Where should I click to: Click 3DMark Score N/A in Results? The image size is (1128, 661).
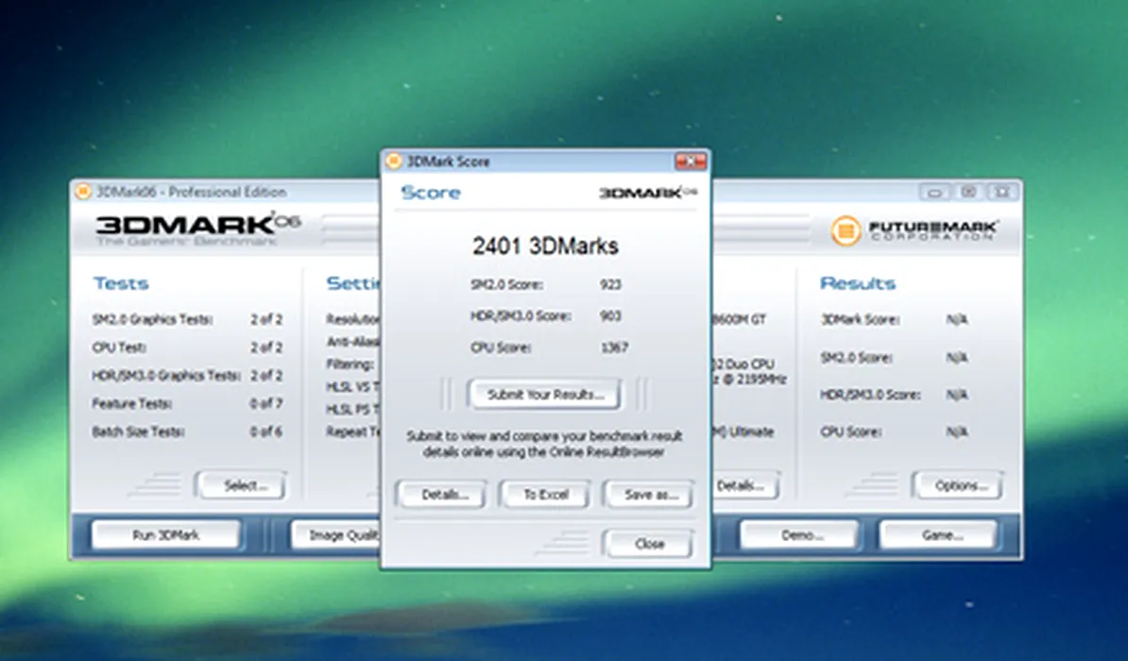click(x=957, y=319)
